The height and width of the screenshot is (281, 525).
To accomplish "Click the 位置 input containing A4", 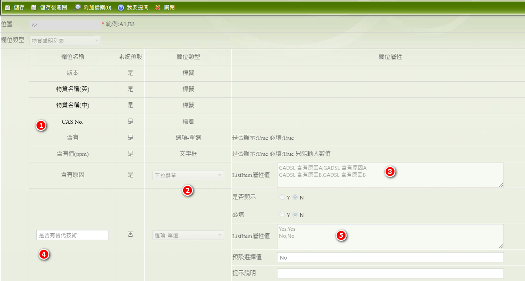I will coord(65,25).
